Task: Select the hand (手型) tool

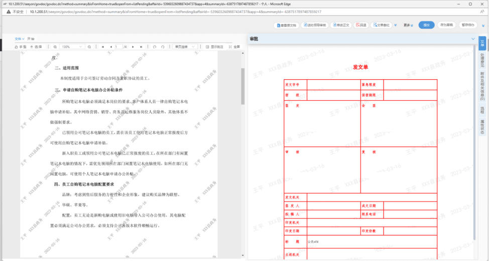Action: click(x=21, y=47)
